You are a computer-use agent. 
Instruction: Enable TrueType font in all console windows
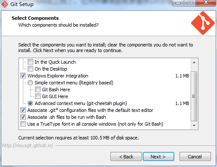click(23, 124)
